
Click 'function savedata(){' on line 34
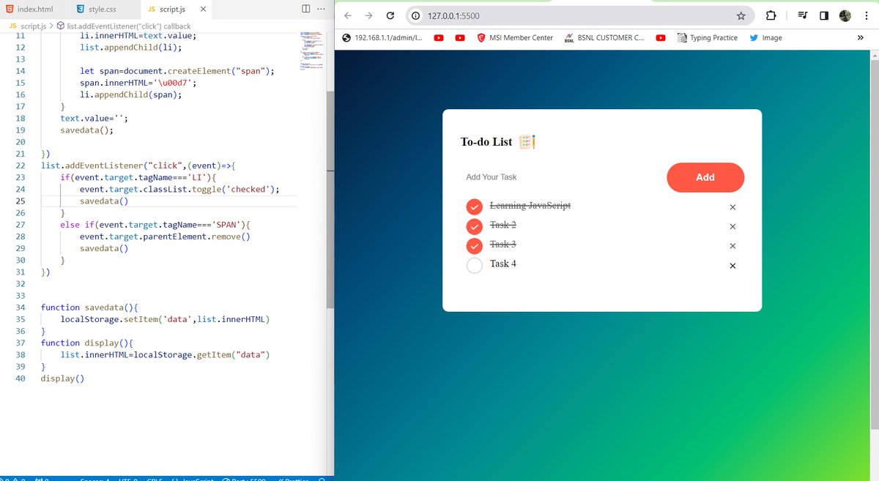pyautogui.click(x=89, y=307)
